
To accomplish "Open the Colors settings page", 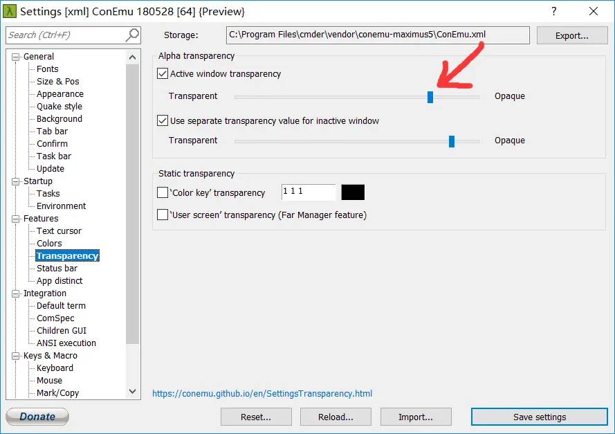I will (49, 244).
